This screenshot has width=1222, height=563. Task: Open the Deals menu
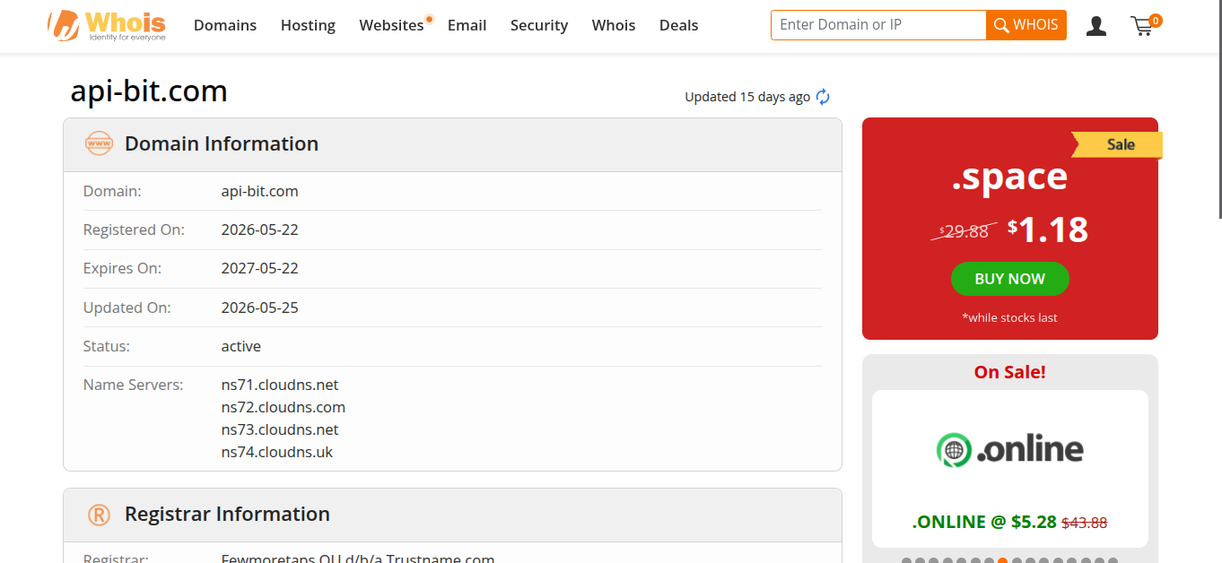click(678, 25)
